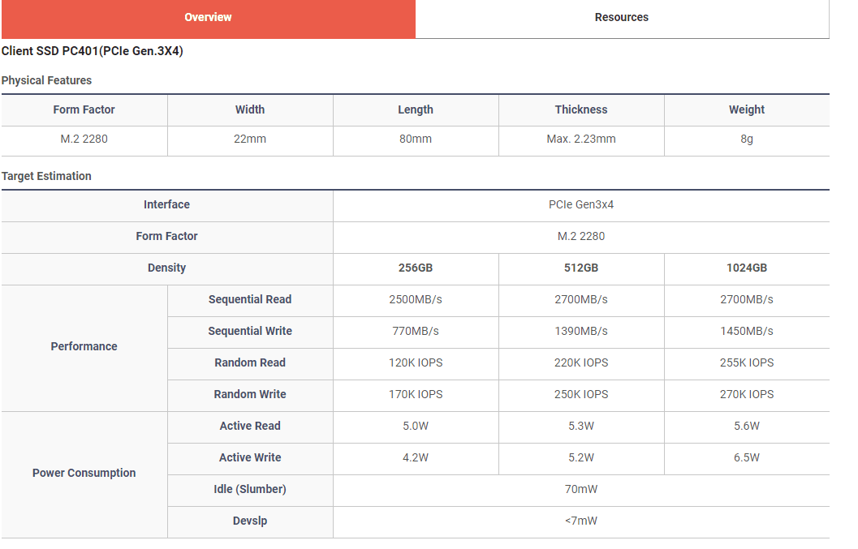Click the Density row label
The width and height of the screenshot is (858, 549).
click(x=167, y=268)
